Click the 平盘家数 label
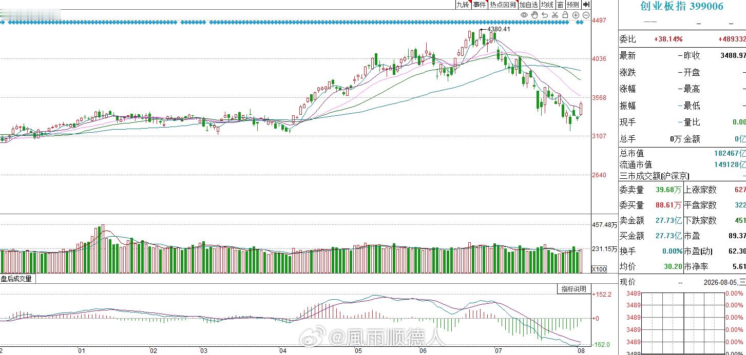The image size is (746, 355). pyautogui.click(x=700, y=205)
